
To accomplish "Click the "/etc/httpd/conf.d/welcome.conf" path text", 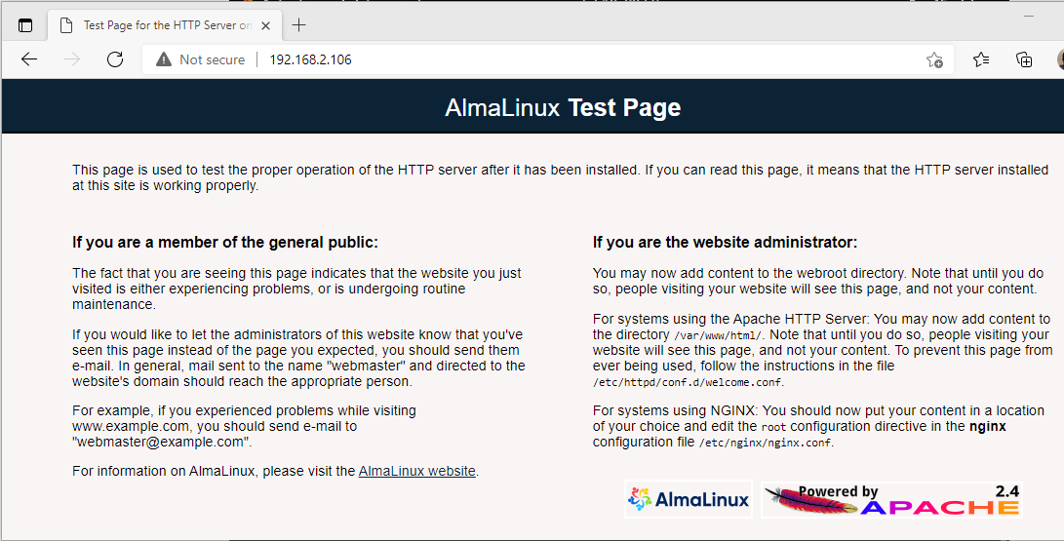I will 689,382.
